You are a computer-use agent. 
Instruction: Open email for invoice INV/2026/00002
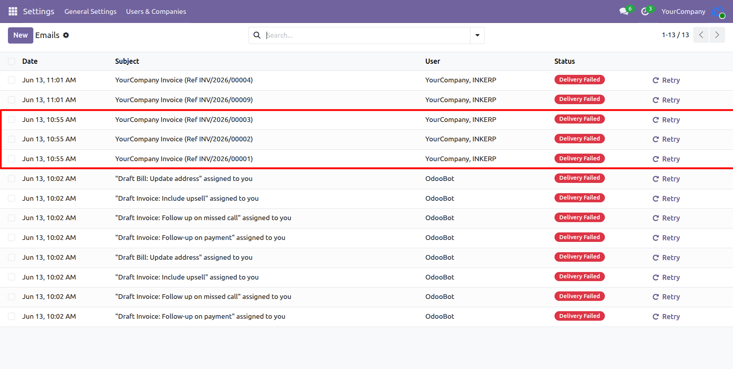tap(184, 139)
